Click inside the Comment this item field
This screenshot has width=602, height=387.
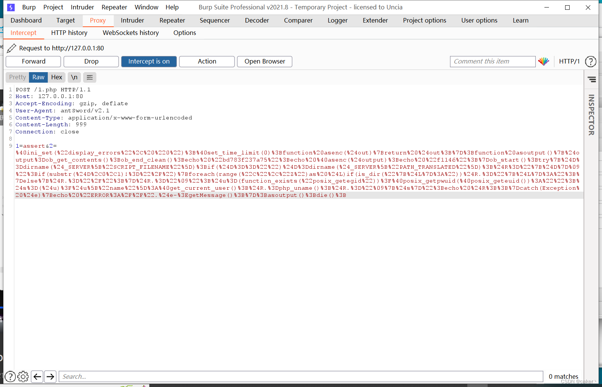tap(492, 61)
